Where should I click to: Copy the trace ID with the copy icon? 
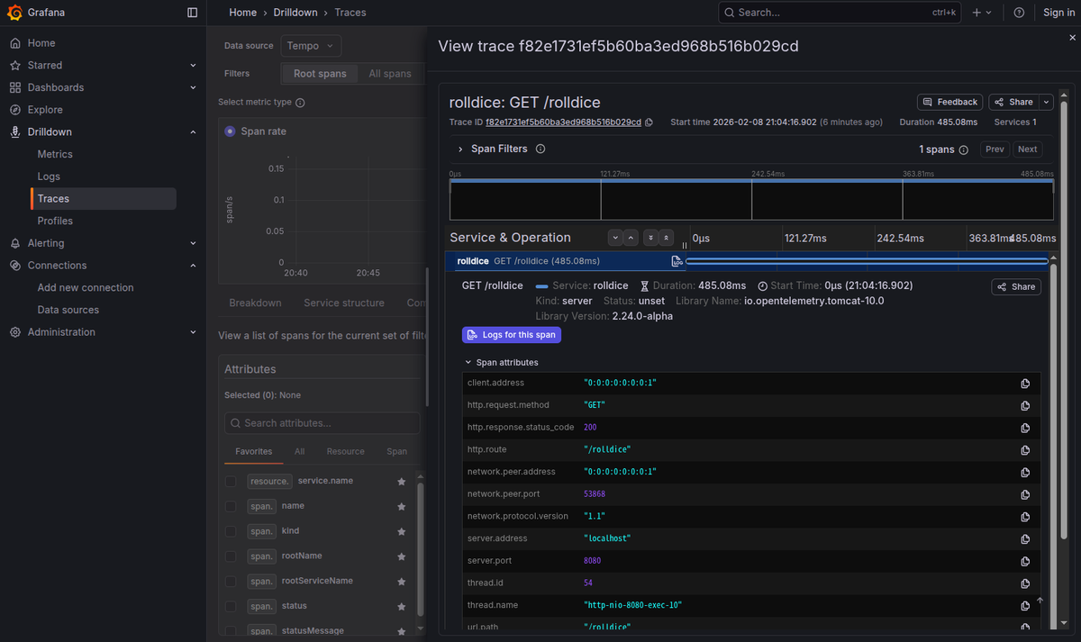649,122
